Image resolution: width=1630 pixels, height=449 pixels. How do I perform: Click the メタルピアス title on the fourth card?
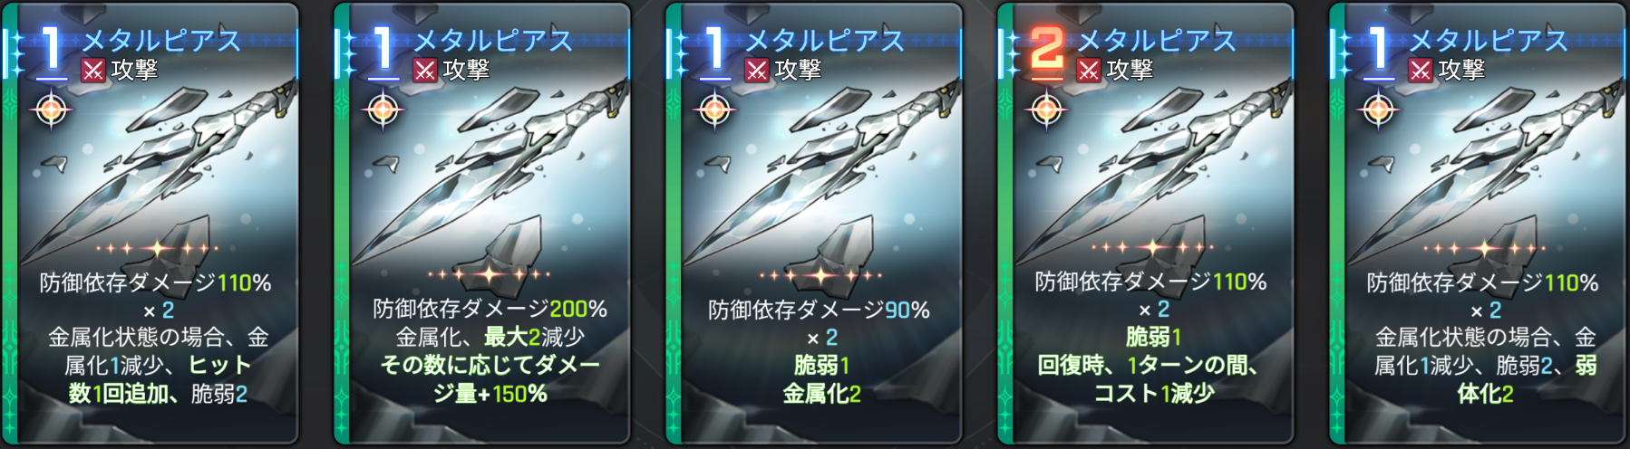(x=1157, y=41)
